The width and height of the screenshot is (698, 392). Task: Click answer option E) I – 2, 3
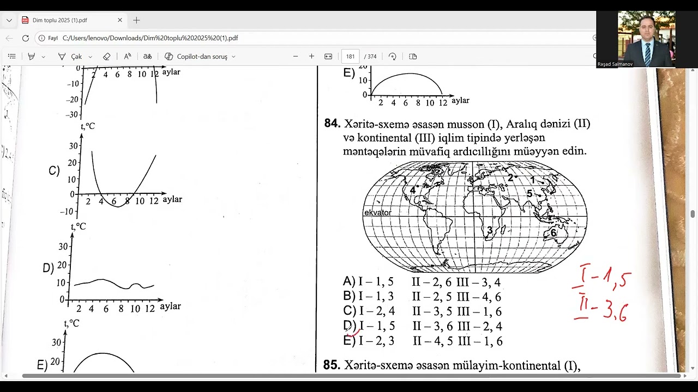(x=369, y=341)
